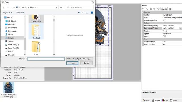Select the Camera Roll folder
182x102 pixels.
tap(36, 19)
